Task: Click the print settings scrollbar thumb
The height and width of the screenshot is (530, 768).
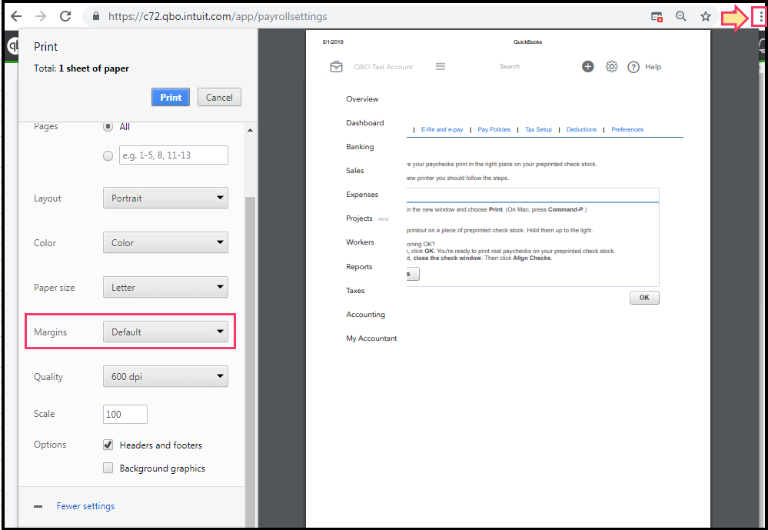Action: point(251,362)
